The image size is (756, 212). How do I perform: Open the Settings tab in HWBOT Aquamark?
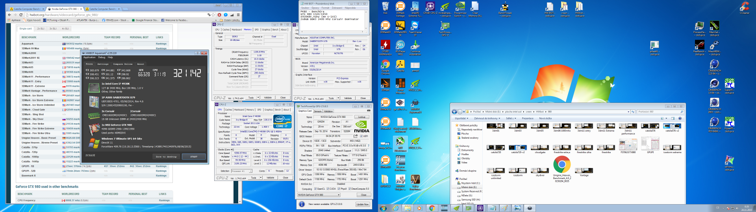pyautogui.click(x=103, y=64)
